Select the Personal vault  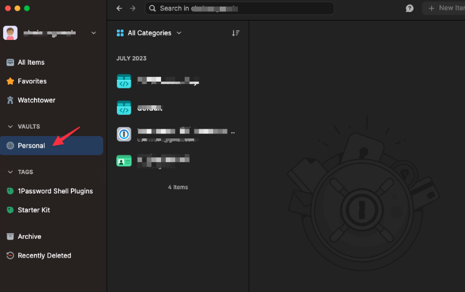(x=51, y=146)
